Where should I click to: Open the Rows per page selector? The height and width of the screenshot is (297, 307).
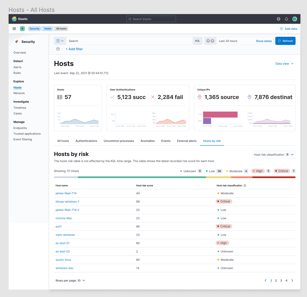click(70, 280)
